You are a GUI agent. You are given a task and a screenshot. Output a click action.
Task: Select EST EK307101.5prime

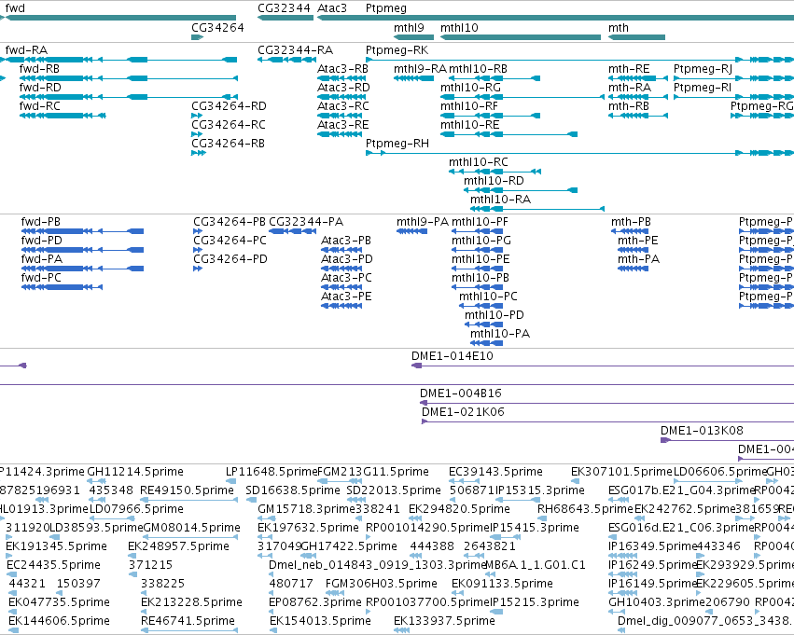[x=577, y=481]
